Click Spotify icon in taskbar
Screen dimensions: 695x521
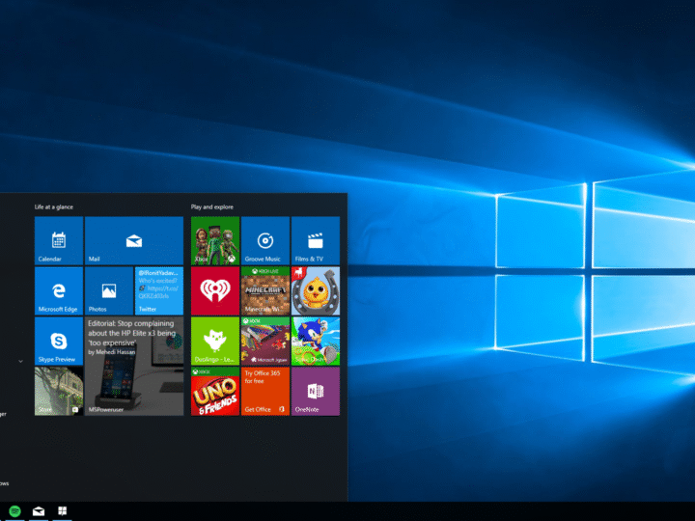14,511
